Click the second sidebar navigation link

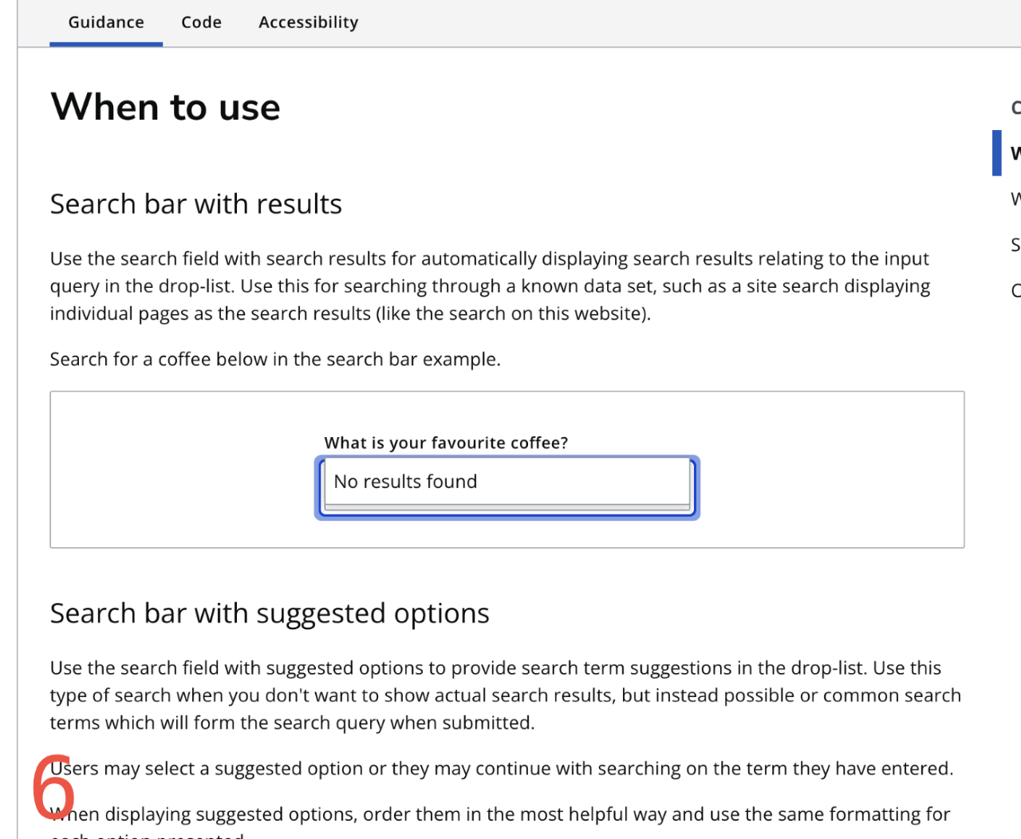tap(1015, 199)
